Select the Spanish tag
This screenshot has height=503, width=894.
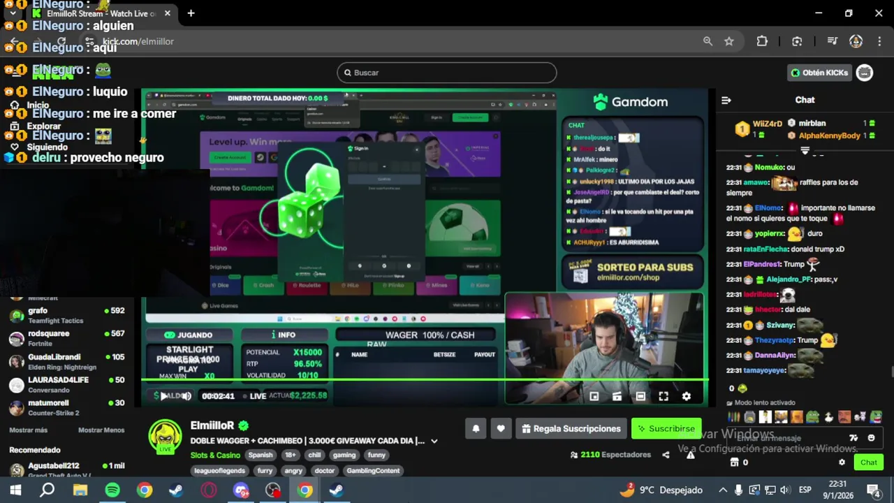(261, 455)
